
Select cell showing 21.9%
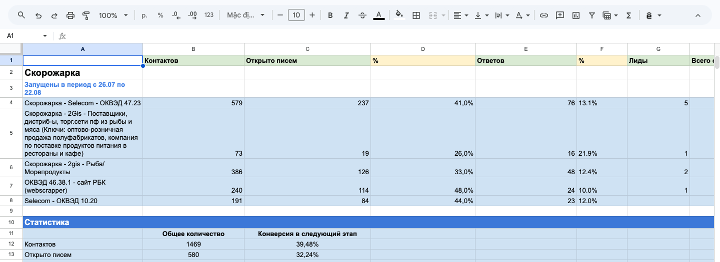coord(602,134)
